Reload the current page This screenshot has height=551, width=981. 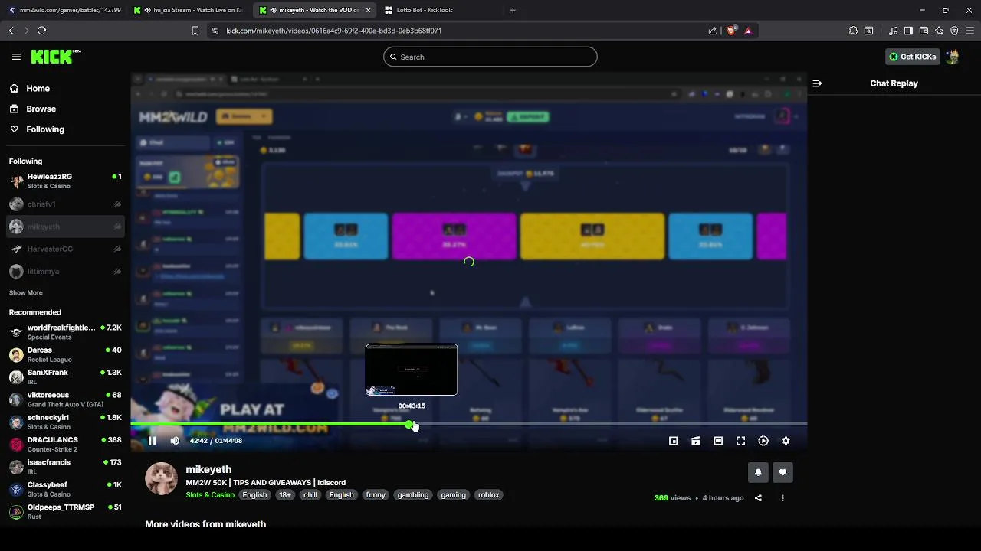tap(41, 31)
